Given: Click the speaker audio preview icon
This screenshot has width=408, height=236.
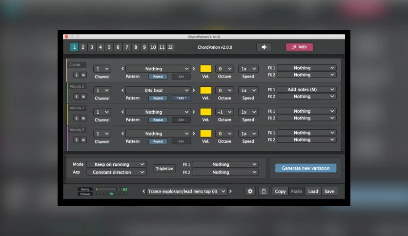Looking at the screenshot, I should coord(264,47).
